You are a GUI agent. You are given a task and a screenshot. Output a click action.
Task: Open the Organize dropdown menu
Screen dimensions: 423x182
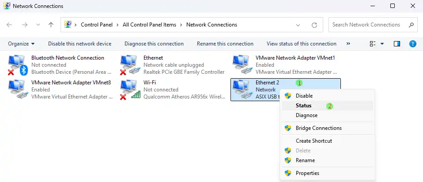[21, 44]
